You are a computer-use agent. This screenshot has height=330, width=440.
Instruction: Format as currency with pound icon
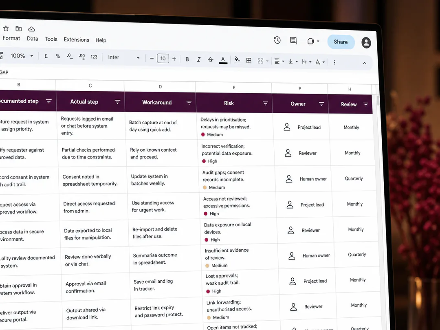pyautogui.click(x=46, y=56)
